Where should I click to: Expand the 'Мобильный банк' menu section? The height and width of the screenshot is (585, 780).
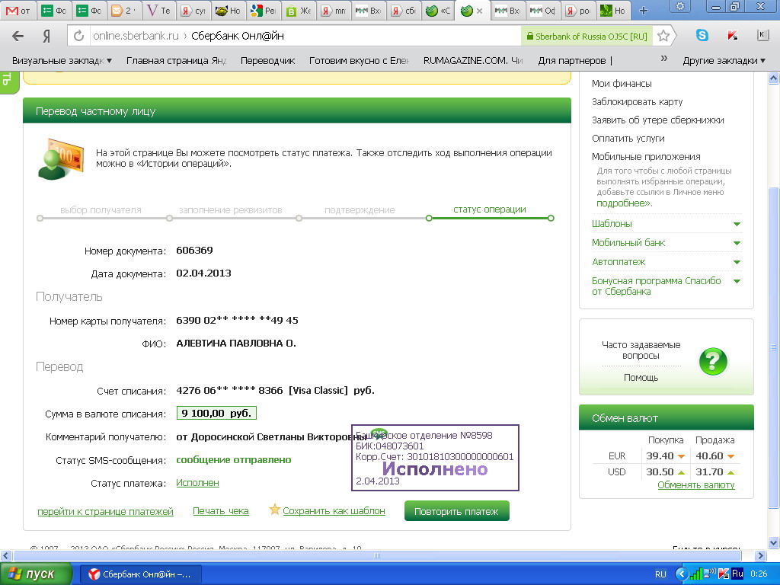(666, 243)
